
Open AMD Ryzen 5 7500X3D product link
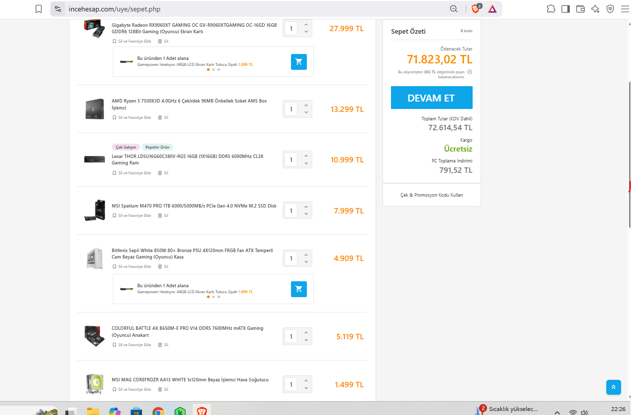[189, 104]
